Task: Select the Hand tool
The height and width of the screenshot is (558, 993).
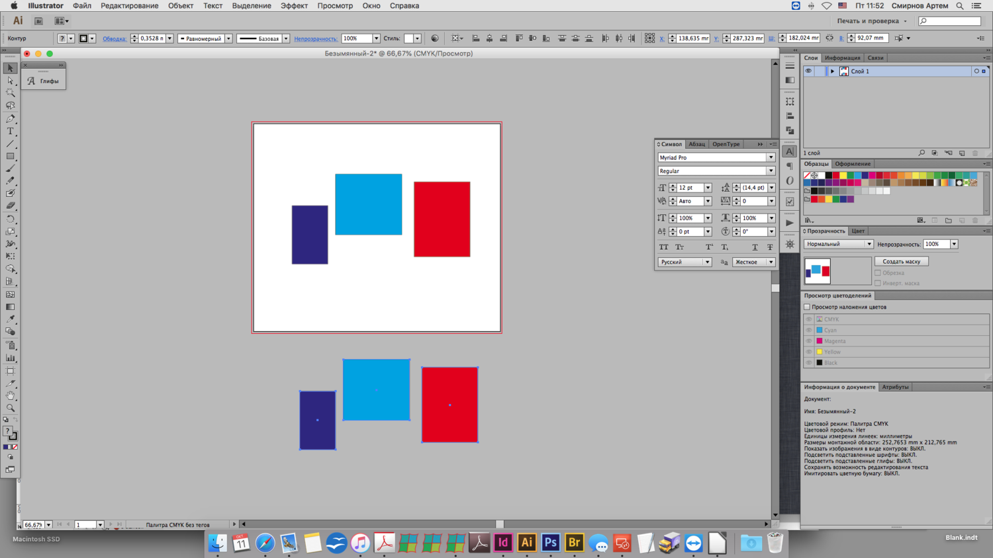Action: 11,395
